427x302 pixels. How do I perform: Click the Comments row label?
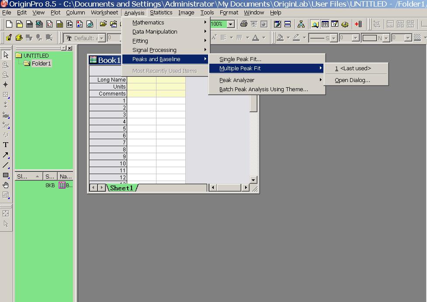[x=108, y=94]
